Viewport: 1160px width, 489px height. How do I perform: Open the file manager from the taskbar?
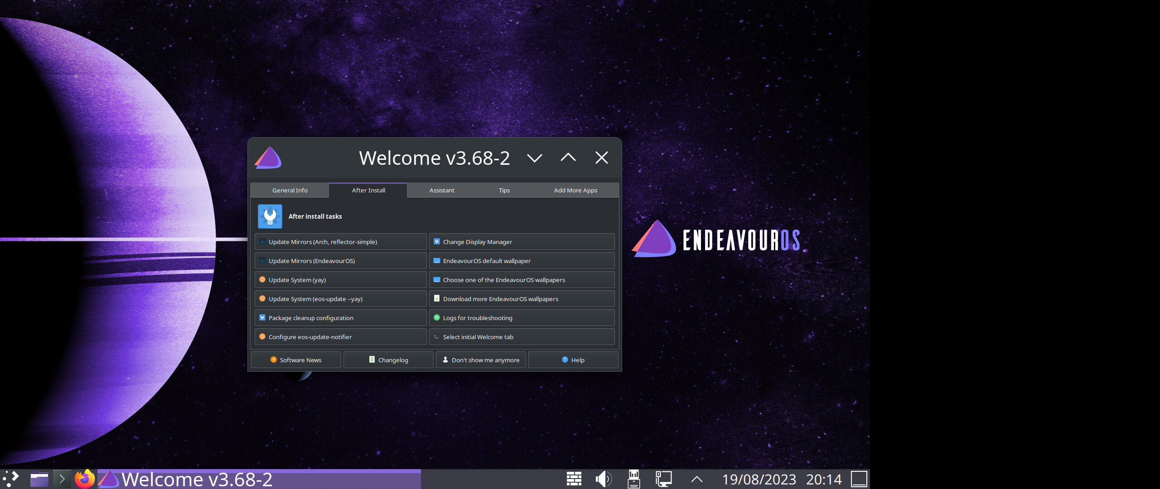39,479
